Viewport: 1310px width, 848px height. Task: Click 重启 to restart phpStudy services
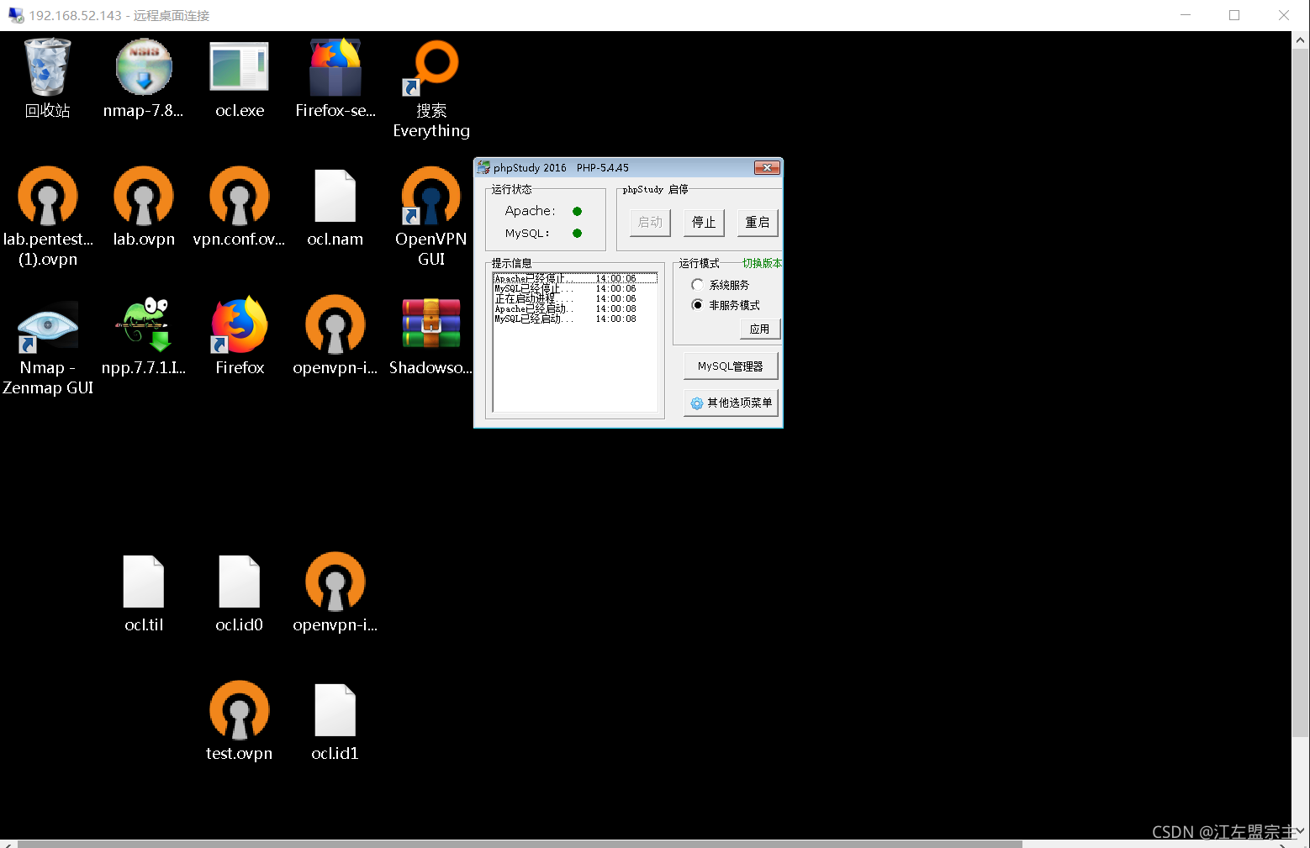(758, 222)
